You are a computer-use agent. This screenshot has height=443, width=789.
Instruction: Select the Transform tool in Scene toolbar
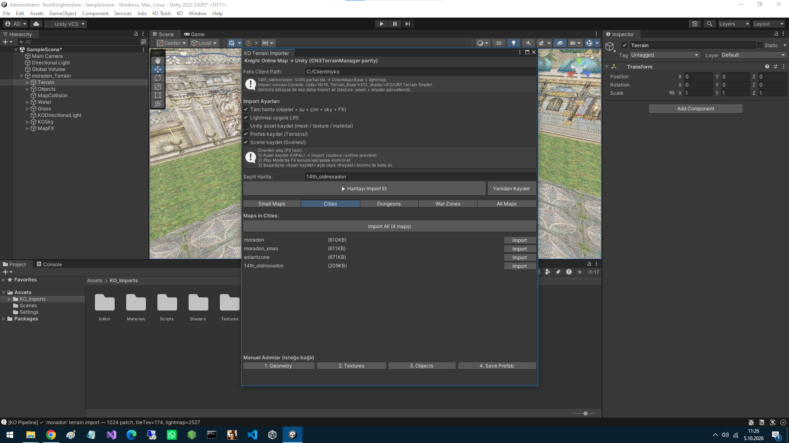pos(158,104)
